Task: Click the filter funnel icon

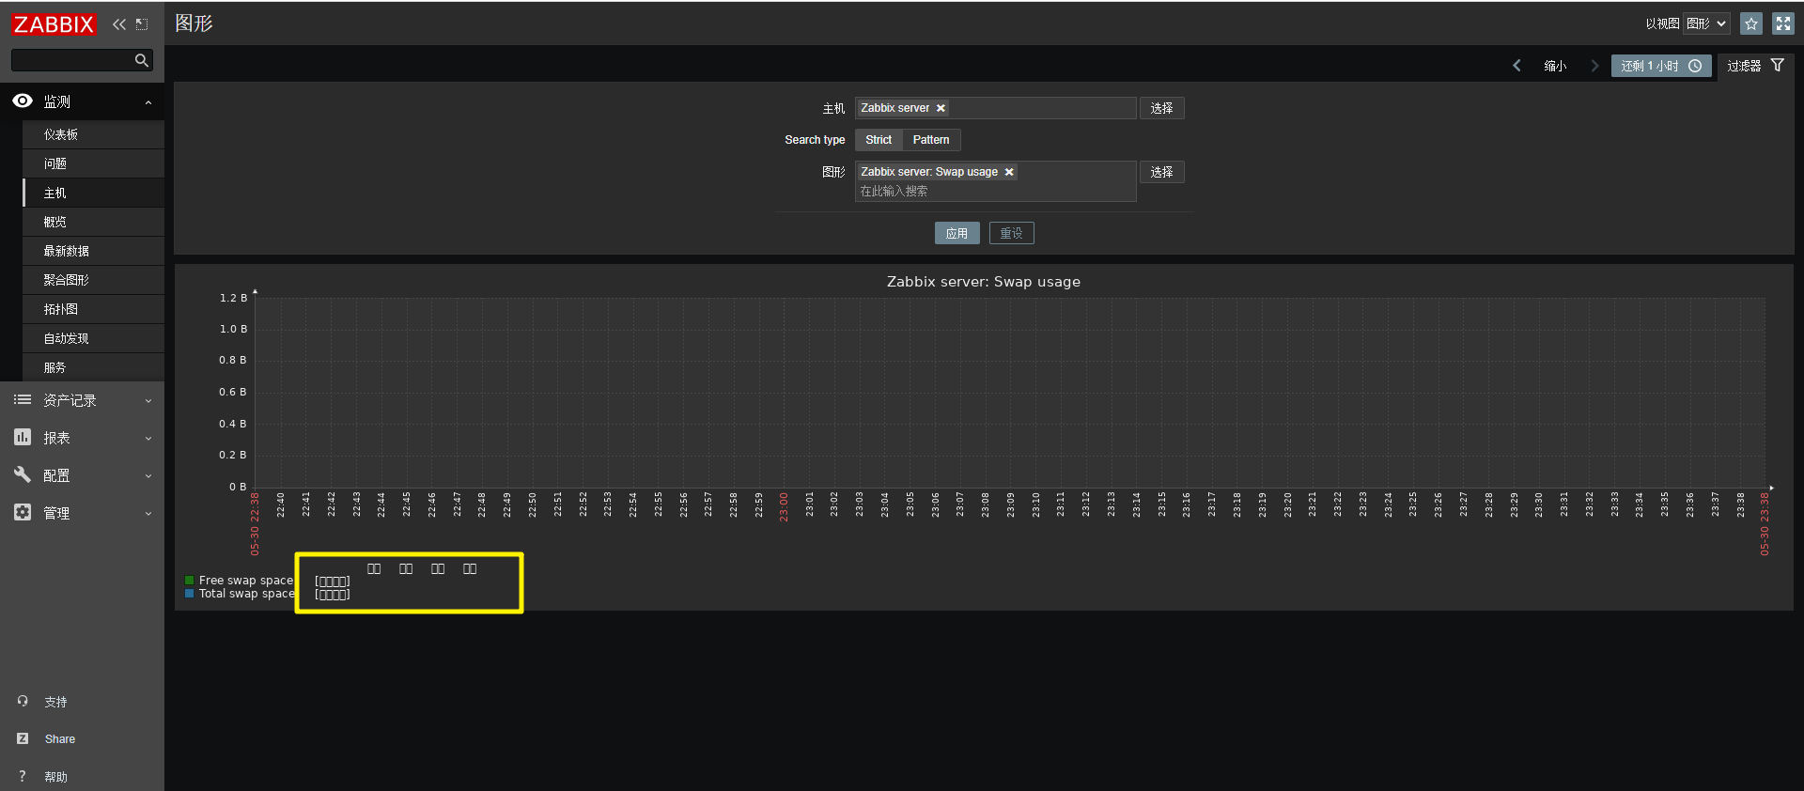Action: 1778,65
